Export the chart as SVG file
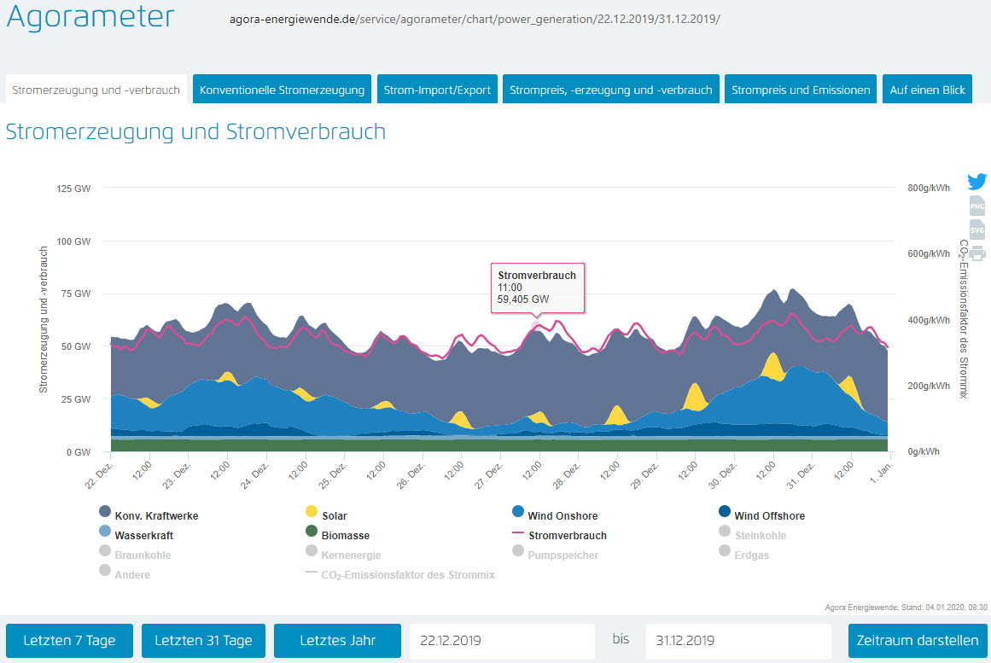This screenshot has width=991, height=663. click(x=976, y=230)
